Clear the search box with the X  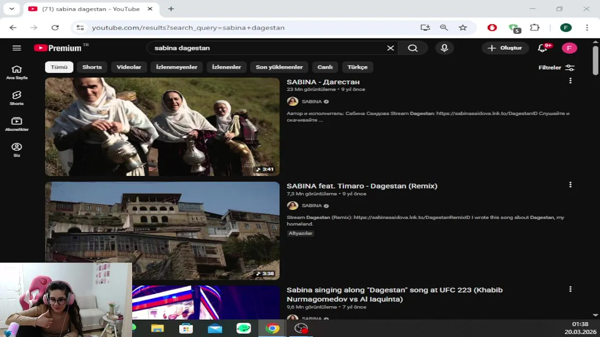coord(390,48)
